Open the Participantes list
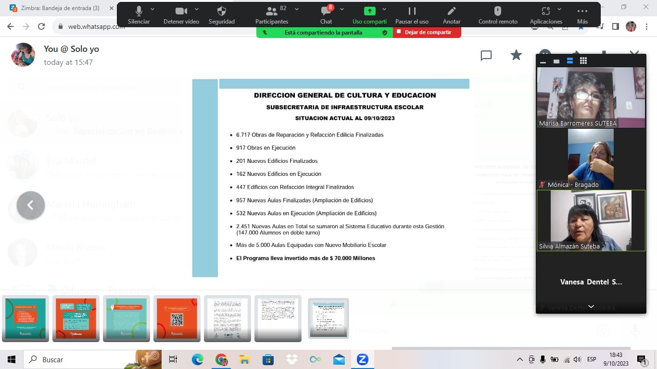Image resolution: width=657 pixels, height=369 pixels. [x=272, y=12]
